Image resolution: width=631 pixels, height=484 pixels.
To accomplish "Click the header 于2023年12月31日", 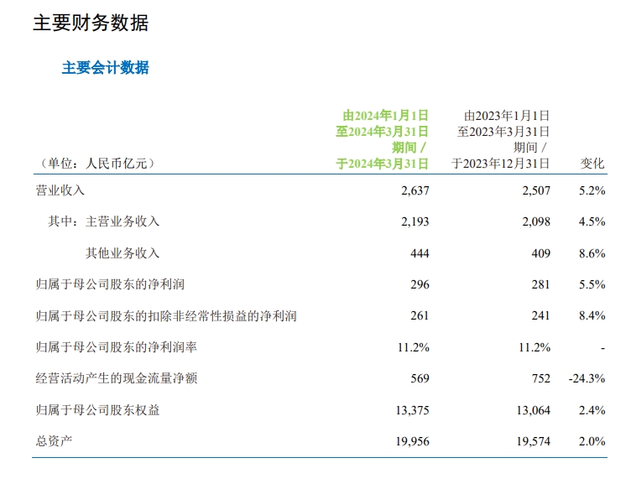I will 500,164.
